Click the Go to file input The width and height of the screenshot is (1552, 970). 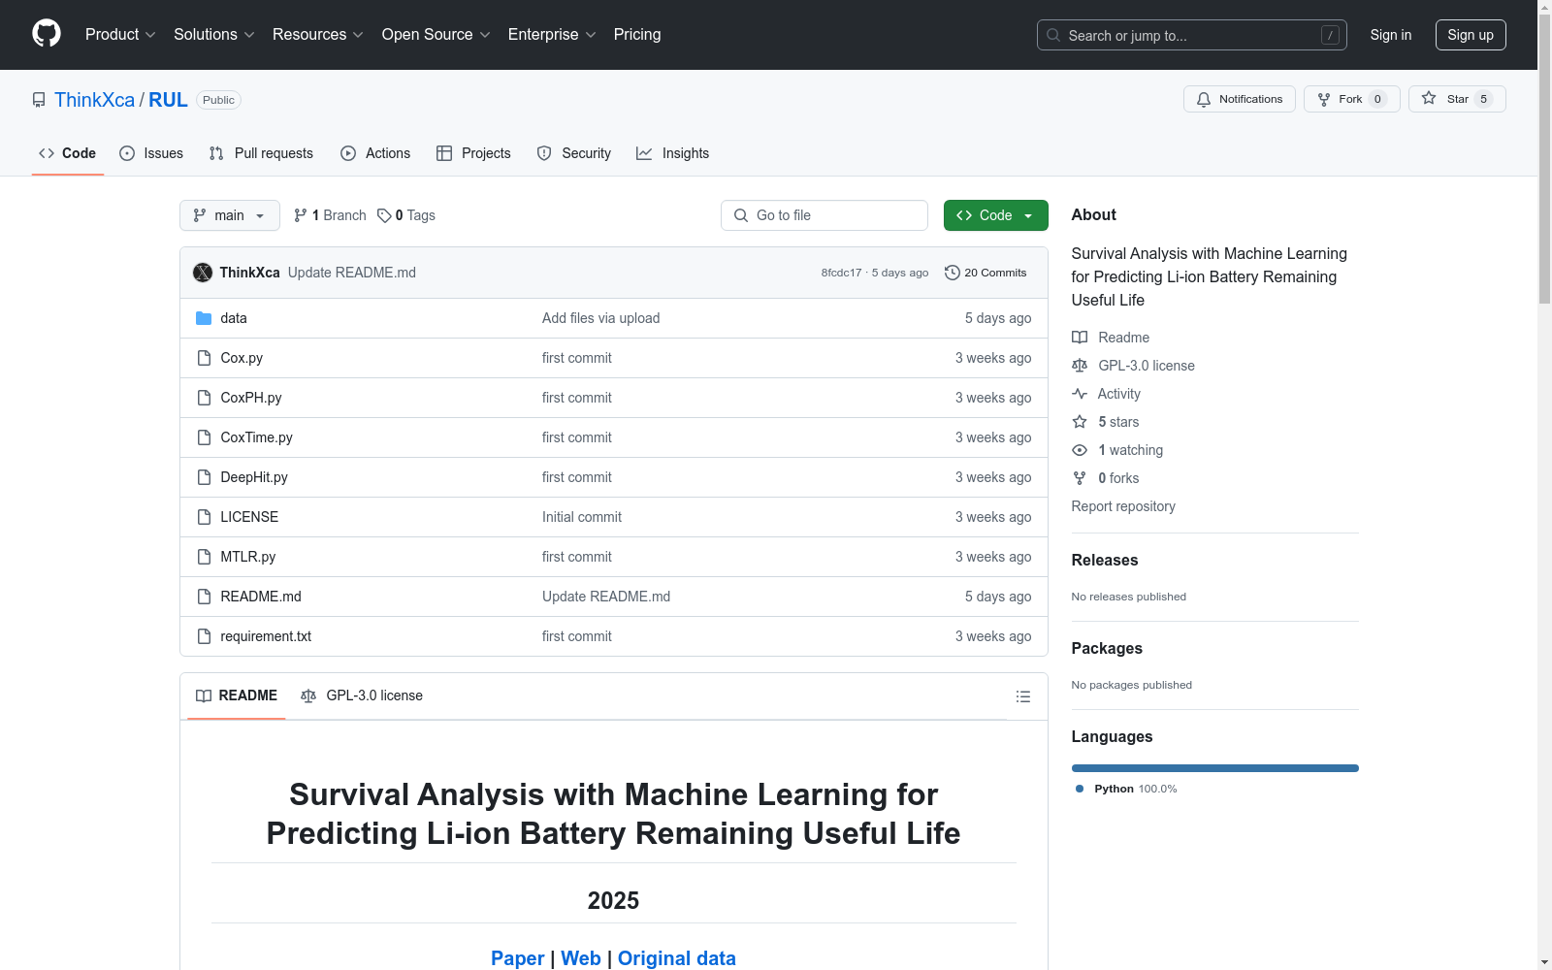(x=824, y=215)
